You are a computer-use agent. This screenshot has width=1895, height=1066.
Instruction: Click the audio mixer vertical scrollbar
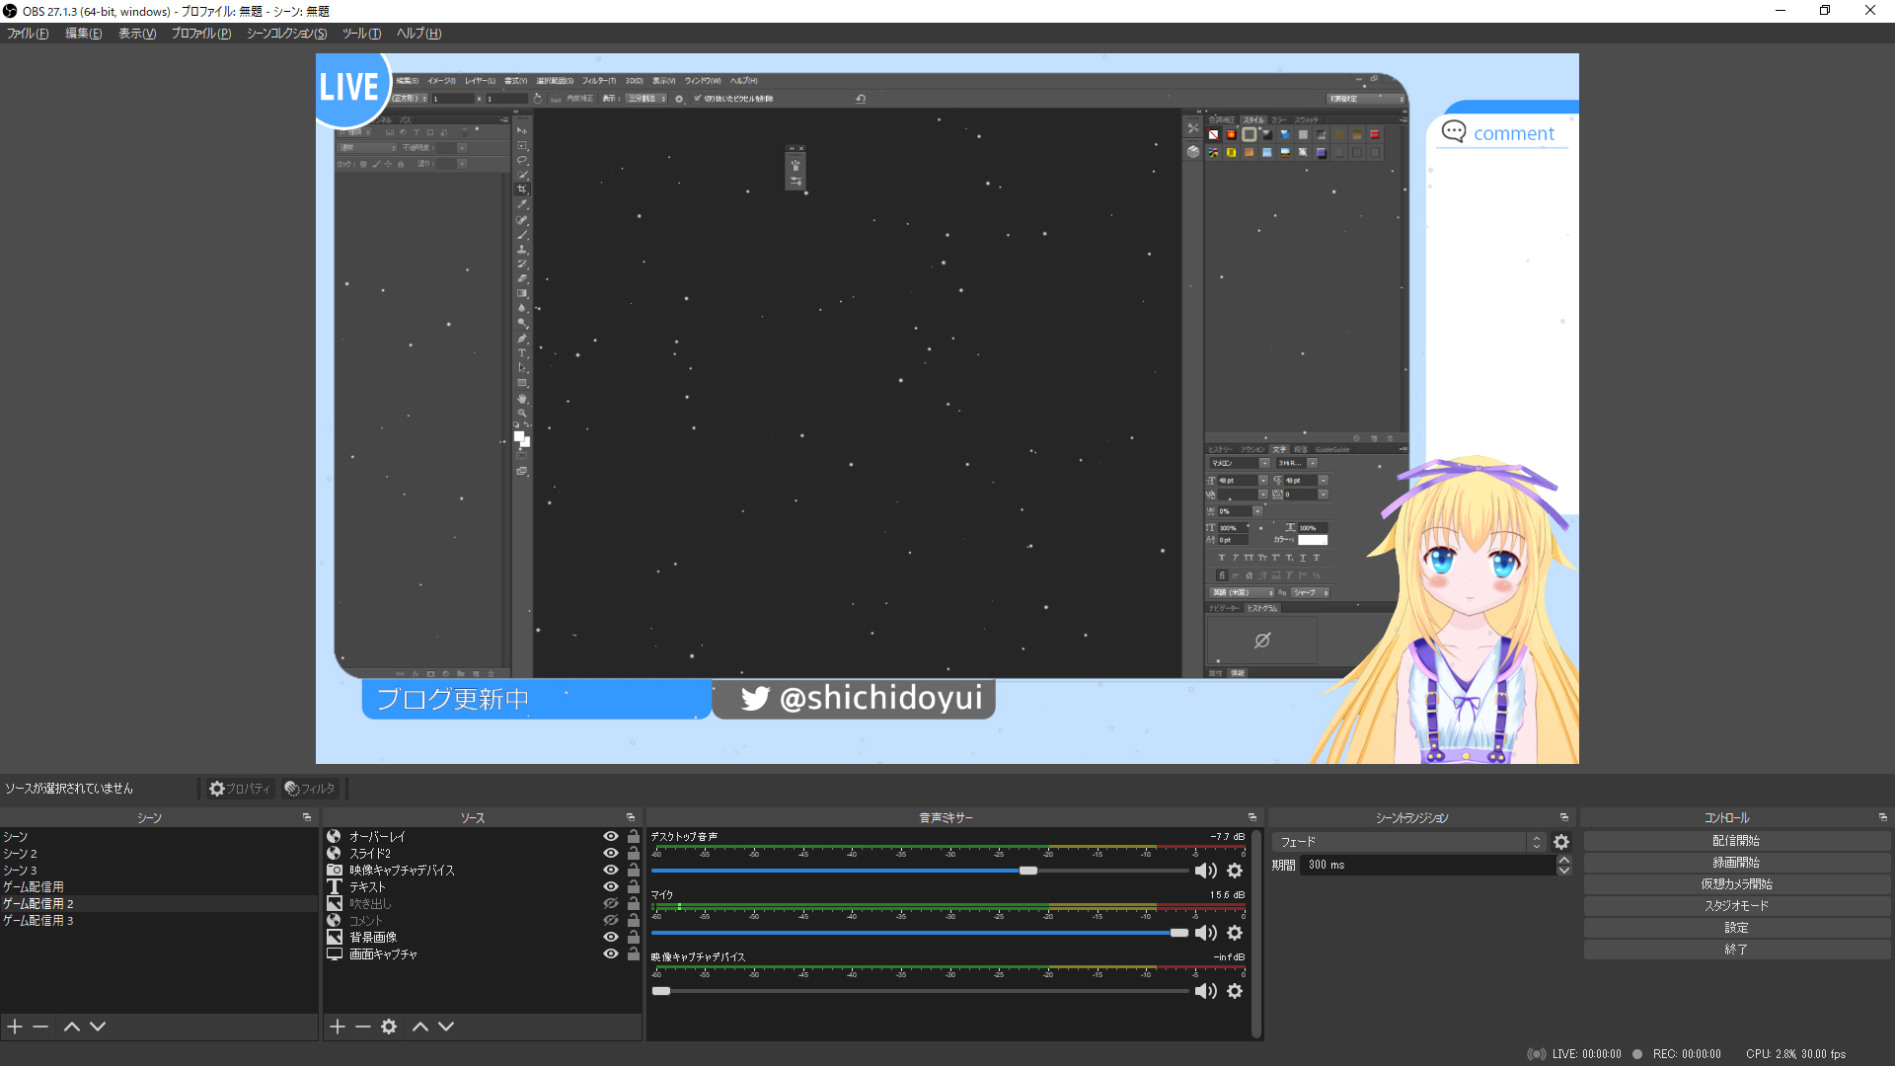[1256, 934]
